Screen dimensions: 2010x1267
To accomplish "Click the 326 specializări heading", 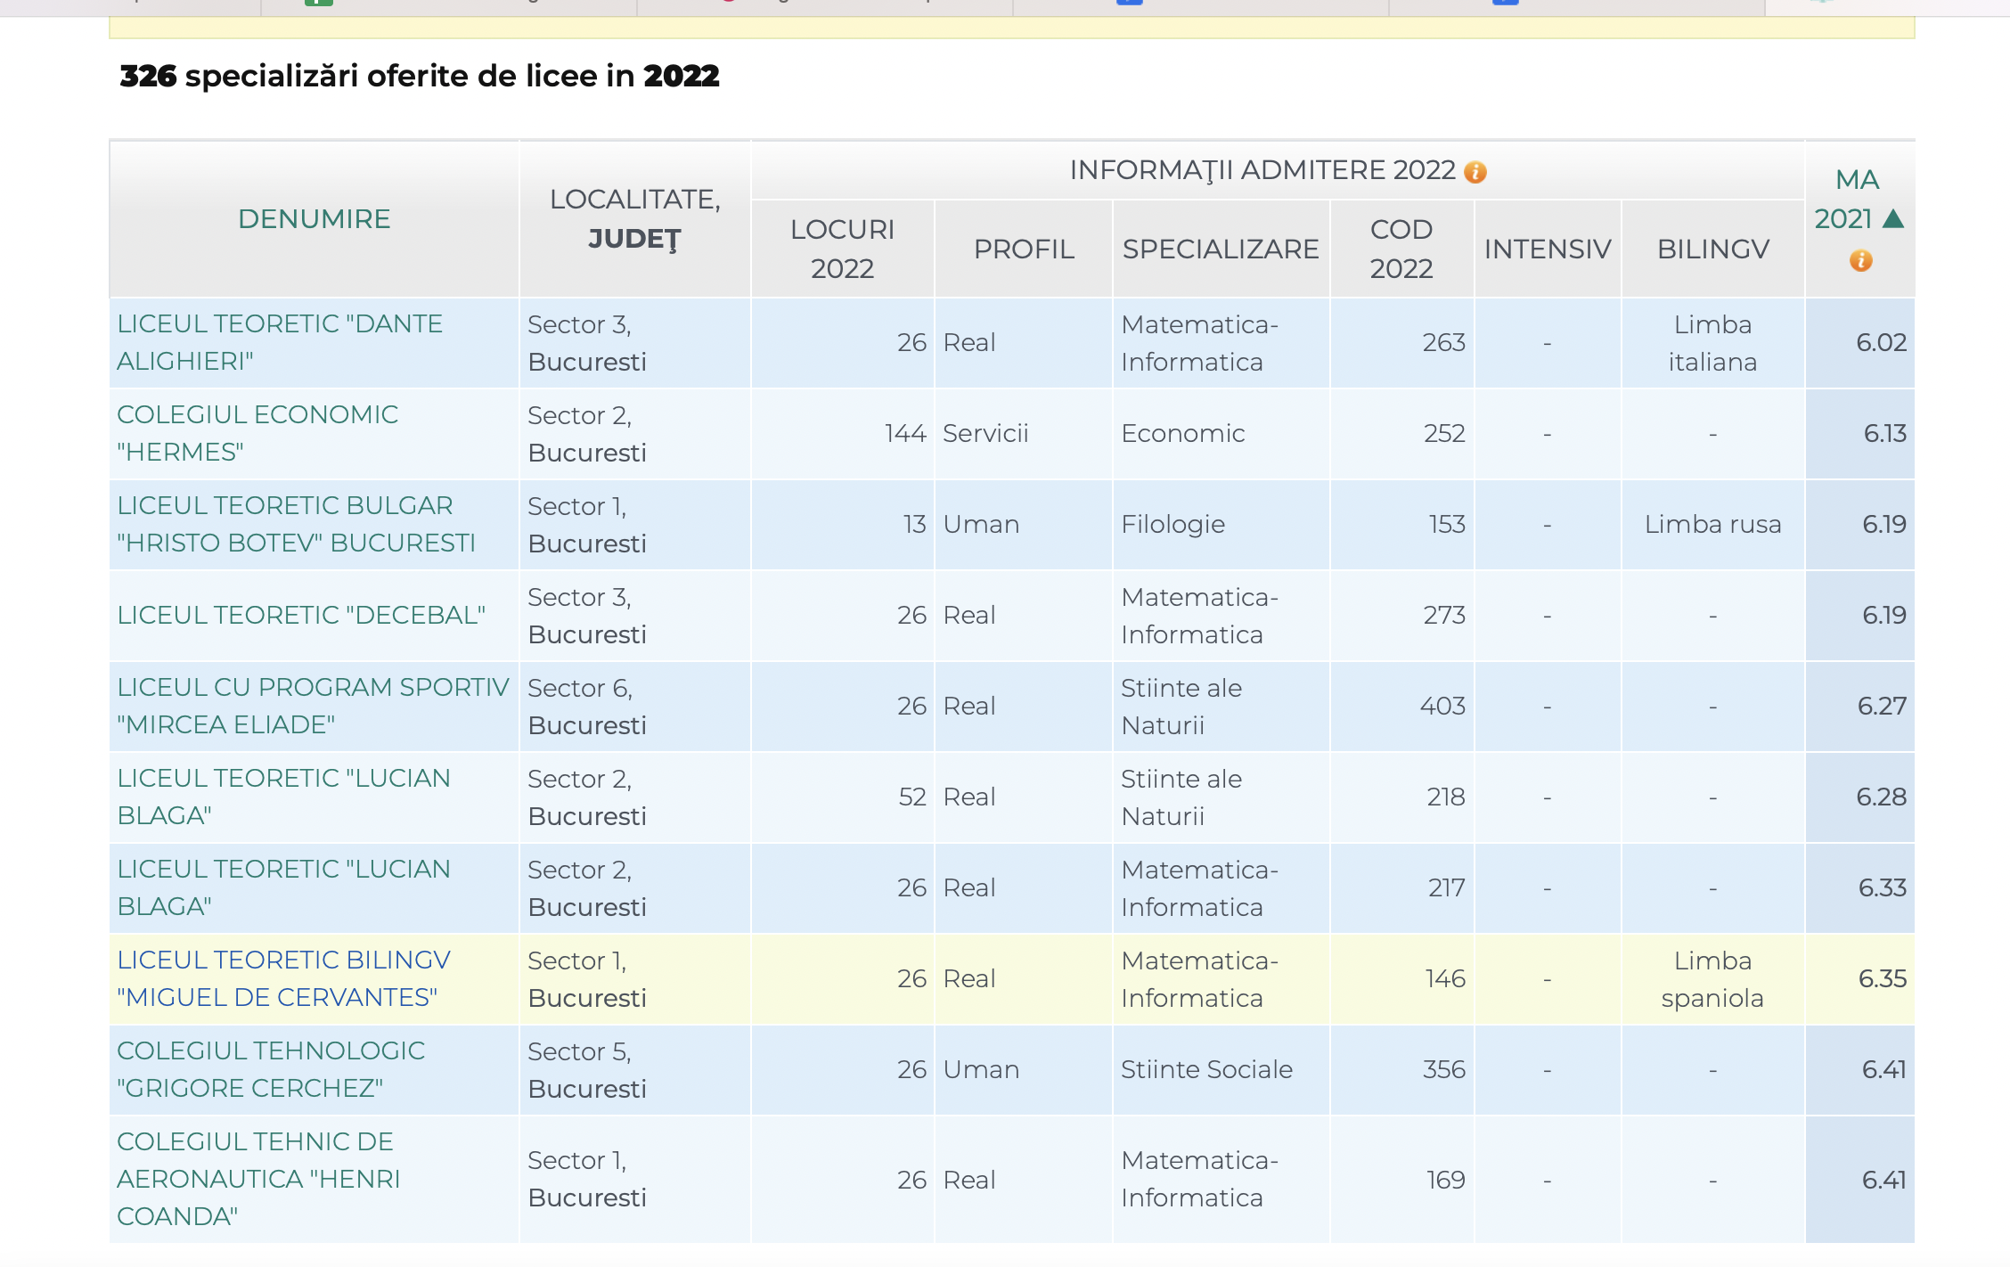I will (x=419, y=77).
